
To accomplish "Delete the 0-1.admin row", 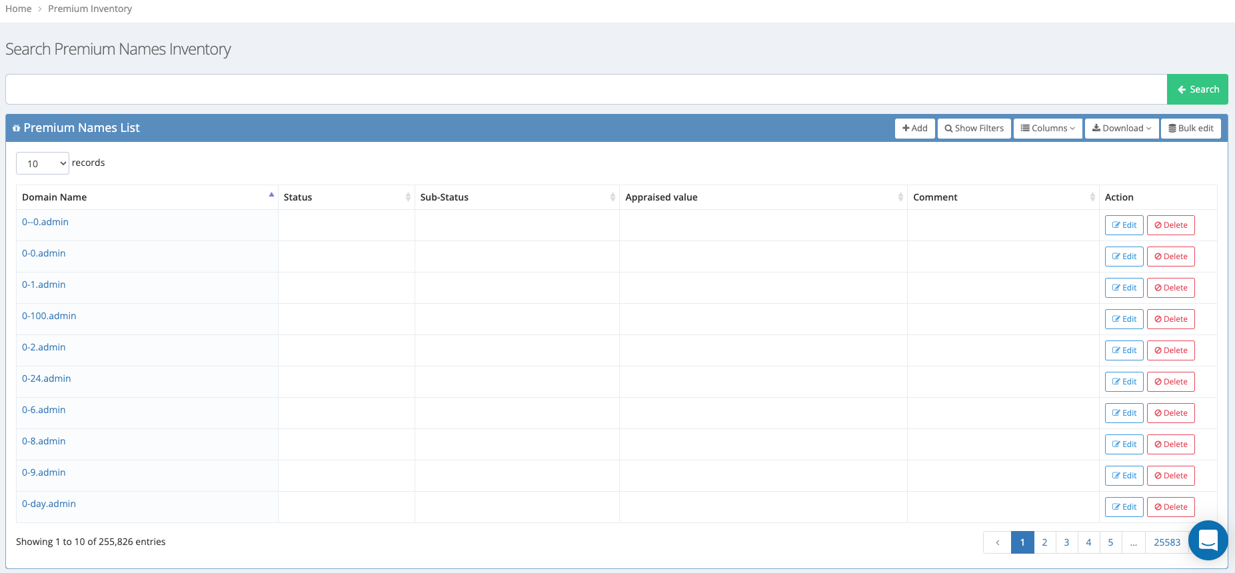I will tap(1170, 288).
